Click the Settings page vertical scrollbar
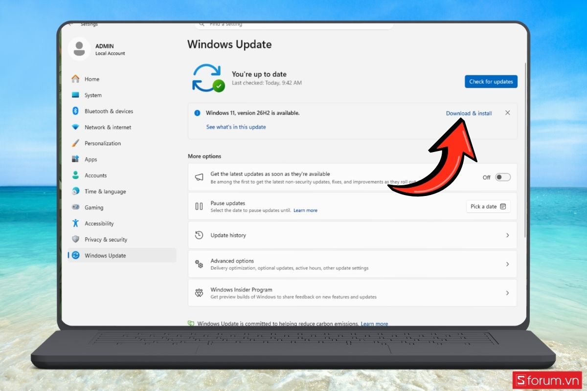This screenshot has width=587, height=391. click(x=525, y=149)
